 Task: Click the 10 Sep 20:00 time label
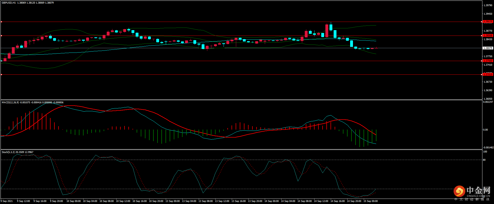click(156, 201)
